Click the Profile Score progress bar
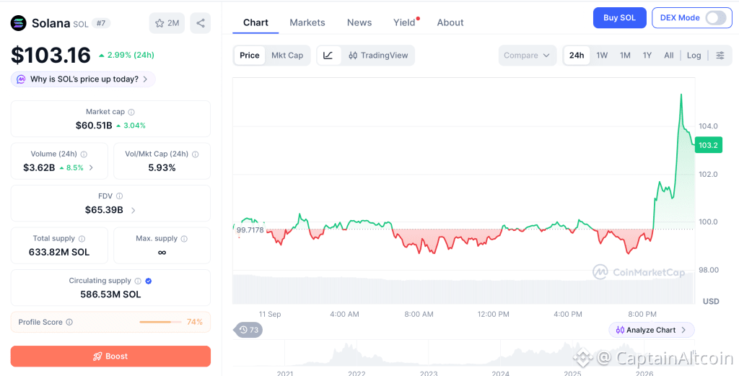 (x=160, y=323)
